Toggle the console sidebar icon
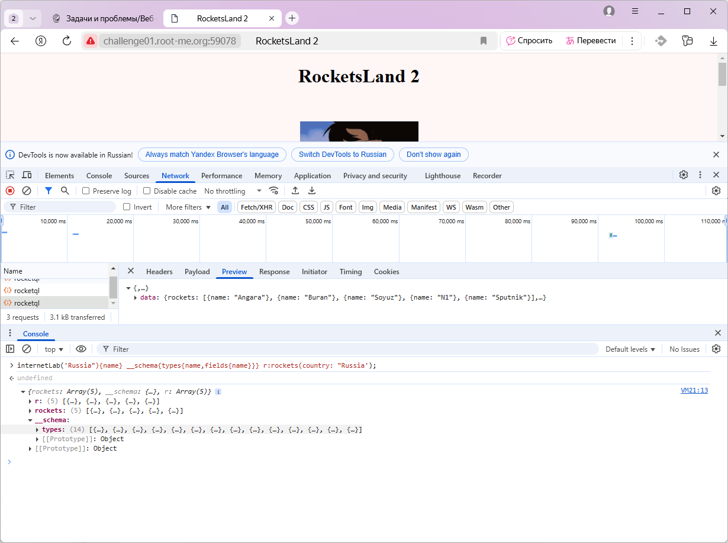This screenshot has height=543, width=728. point(10,349)
